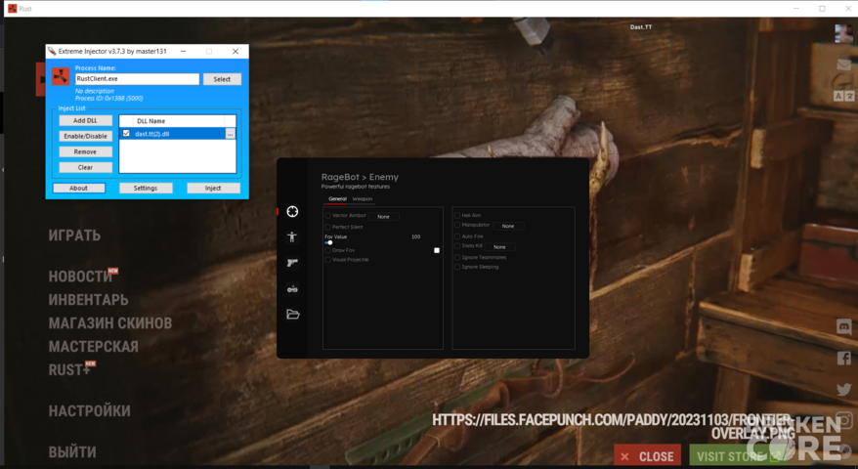This screenshot has height=469, width=858.
Task: Open the Twitter icon link
Action: pos(843,389)
